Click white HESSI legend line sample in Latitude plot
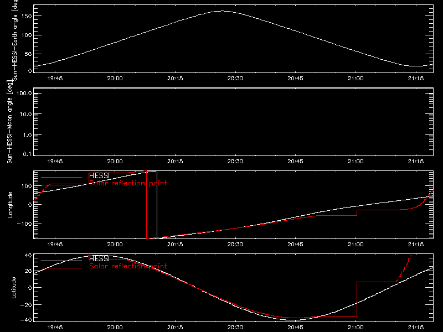The height and width of the screenshot is (332, 443). 61,261
